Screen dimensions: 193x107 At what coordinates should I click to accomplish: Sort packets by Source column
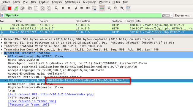(57, 21)
